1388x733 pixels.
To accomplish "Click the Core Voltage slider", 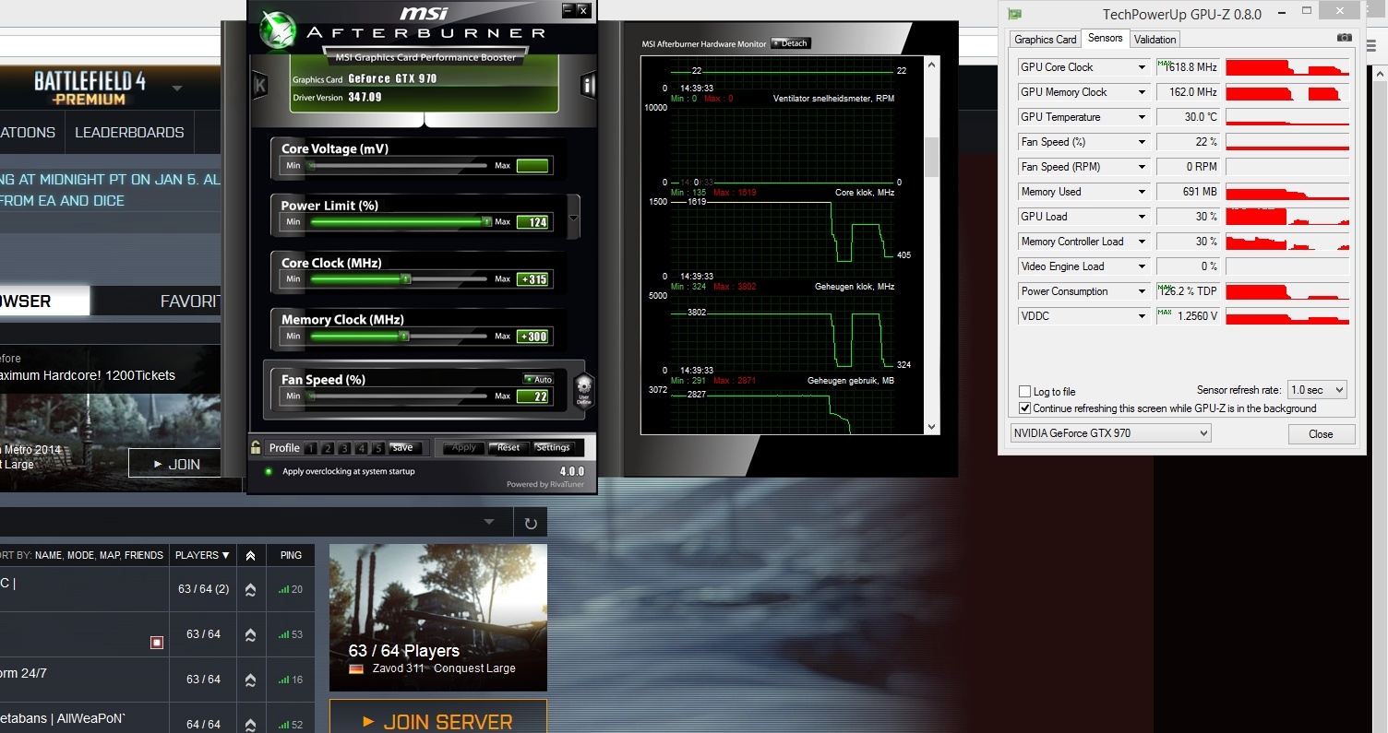I will [399, 166].
